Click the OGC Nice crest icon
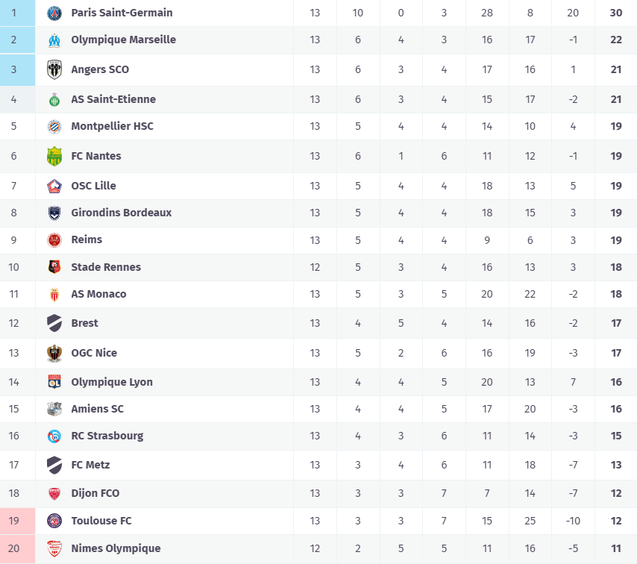The width and height of the screenshot is (637, 564). [54, 353]
